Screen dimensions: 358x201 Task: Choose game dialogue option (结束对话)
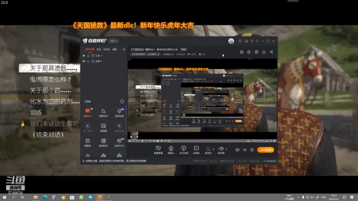coord(48,134)
